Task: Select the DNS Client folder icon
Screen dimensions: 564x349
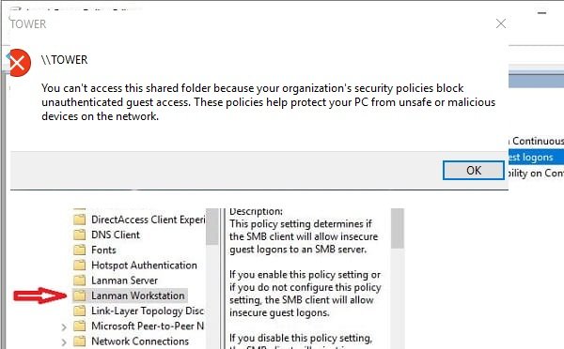Action: [x=80, y=235]
